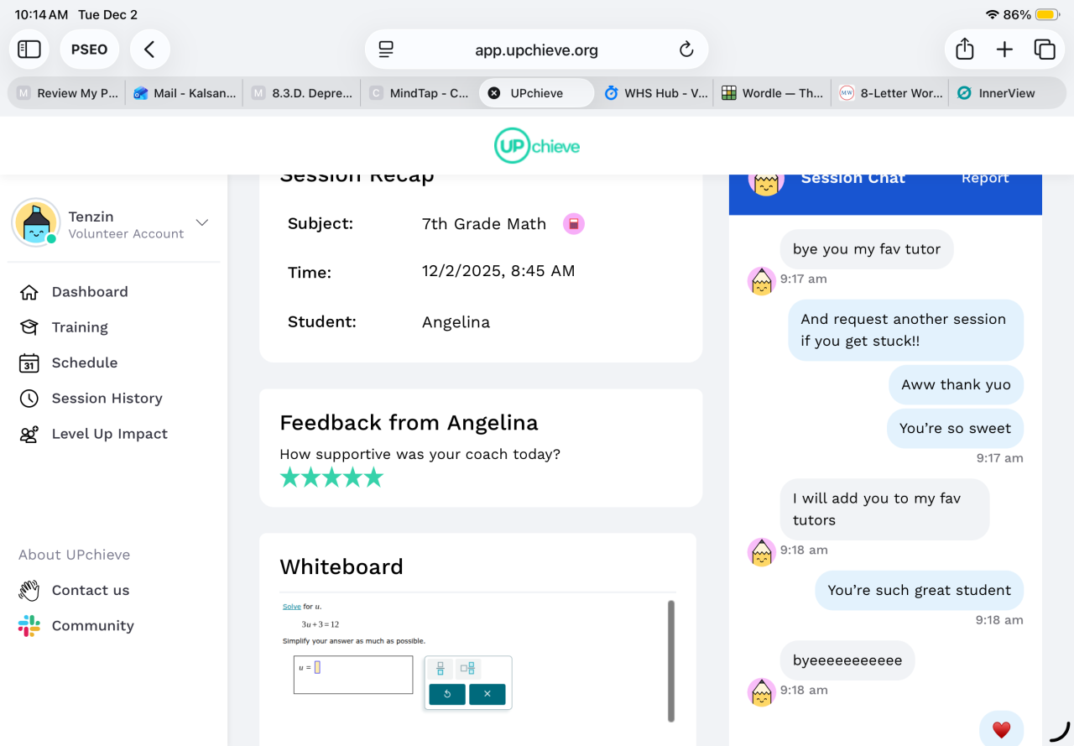Screen dimensions: 1074x746
Task: Click the session time 12/2/2025, 8:45 AM
Action: tap(498, 271)
